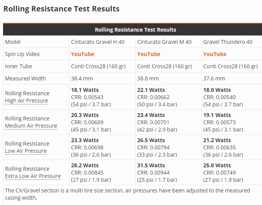Click the Measured Width row label

pos(25,78)
